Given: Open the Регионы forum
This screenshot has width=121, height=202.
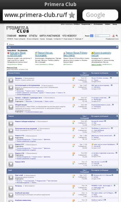Looking at the screenshot, I should coord(19,186).
